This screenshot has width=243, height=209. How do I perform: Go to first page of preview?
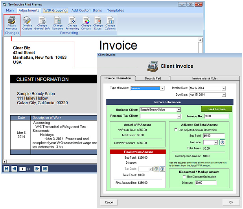(x=7, y=169)
